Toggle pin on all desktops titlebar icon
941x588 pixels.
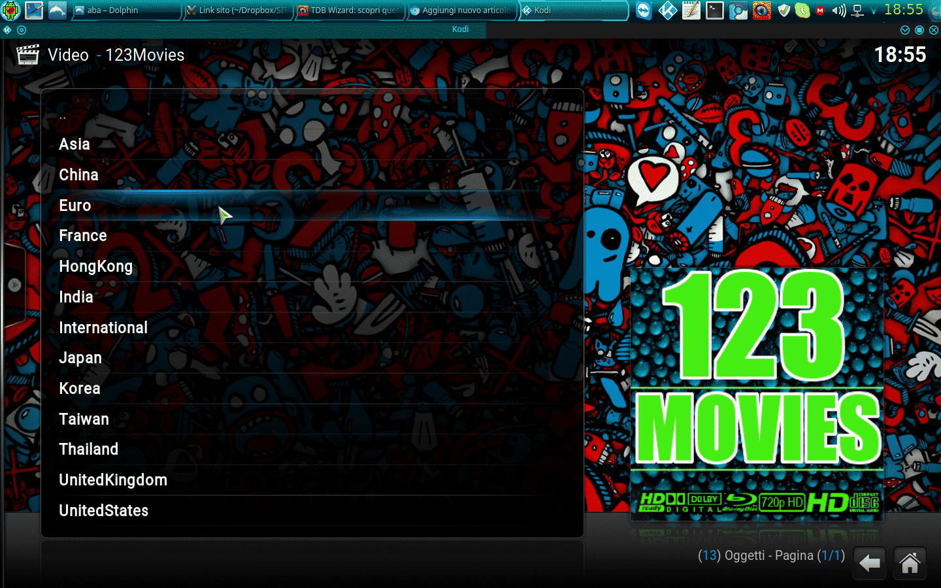22,30
